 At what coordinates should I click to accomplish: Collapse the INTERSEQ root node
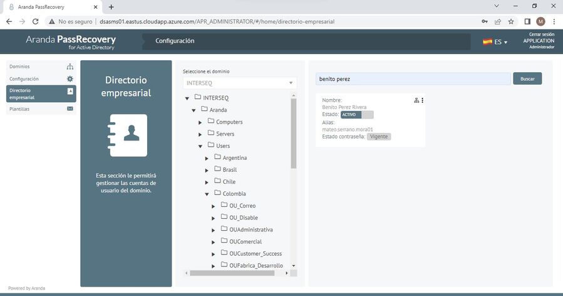coord(187,98)
